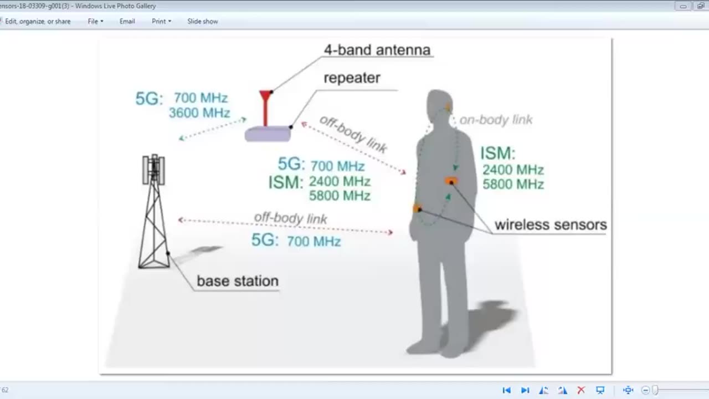Go to the previous photo
This screenshot has height=399, width=709.
click(x=506, y=390)
